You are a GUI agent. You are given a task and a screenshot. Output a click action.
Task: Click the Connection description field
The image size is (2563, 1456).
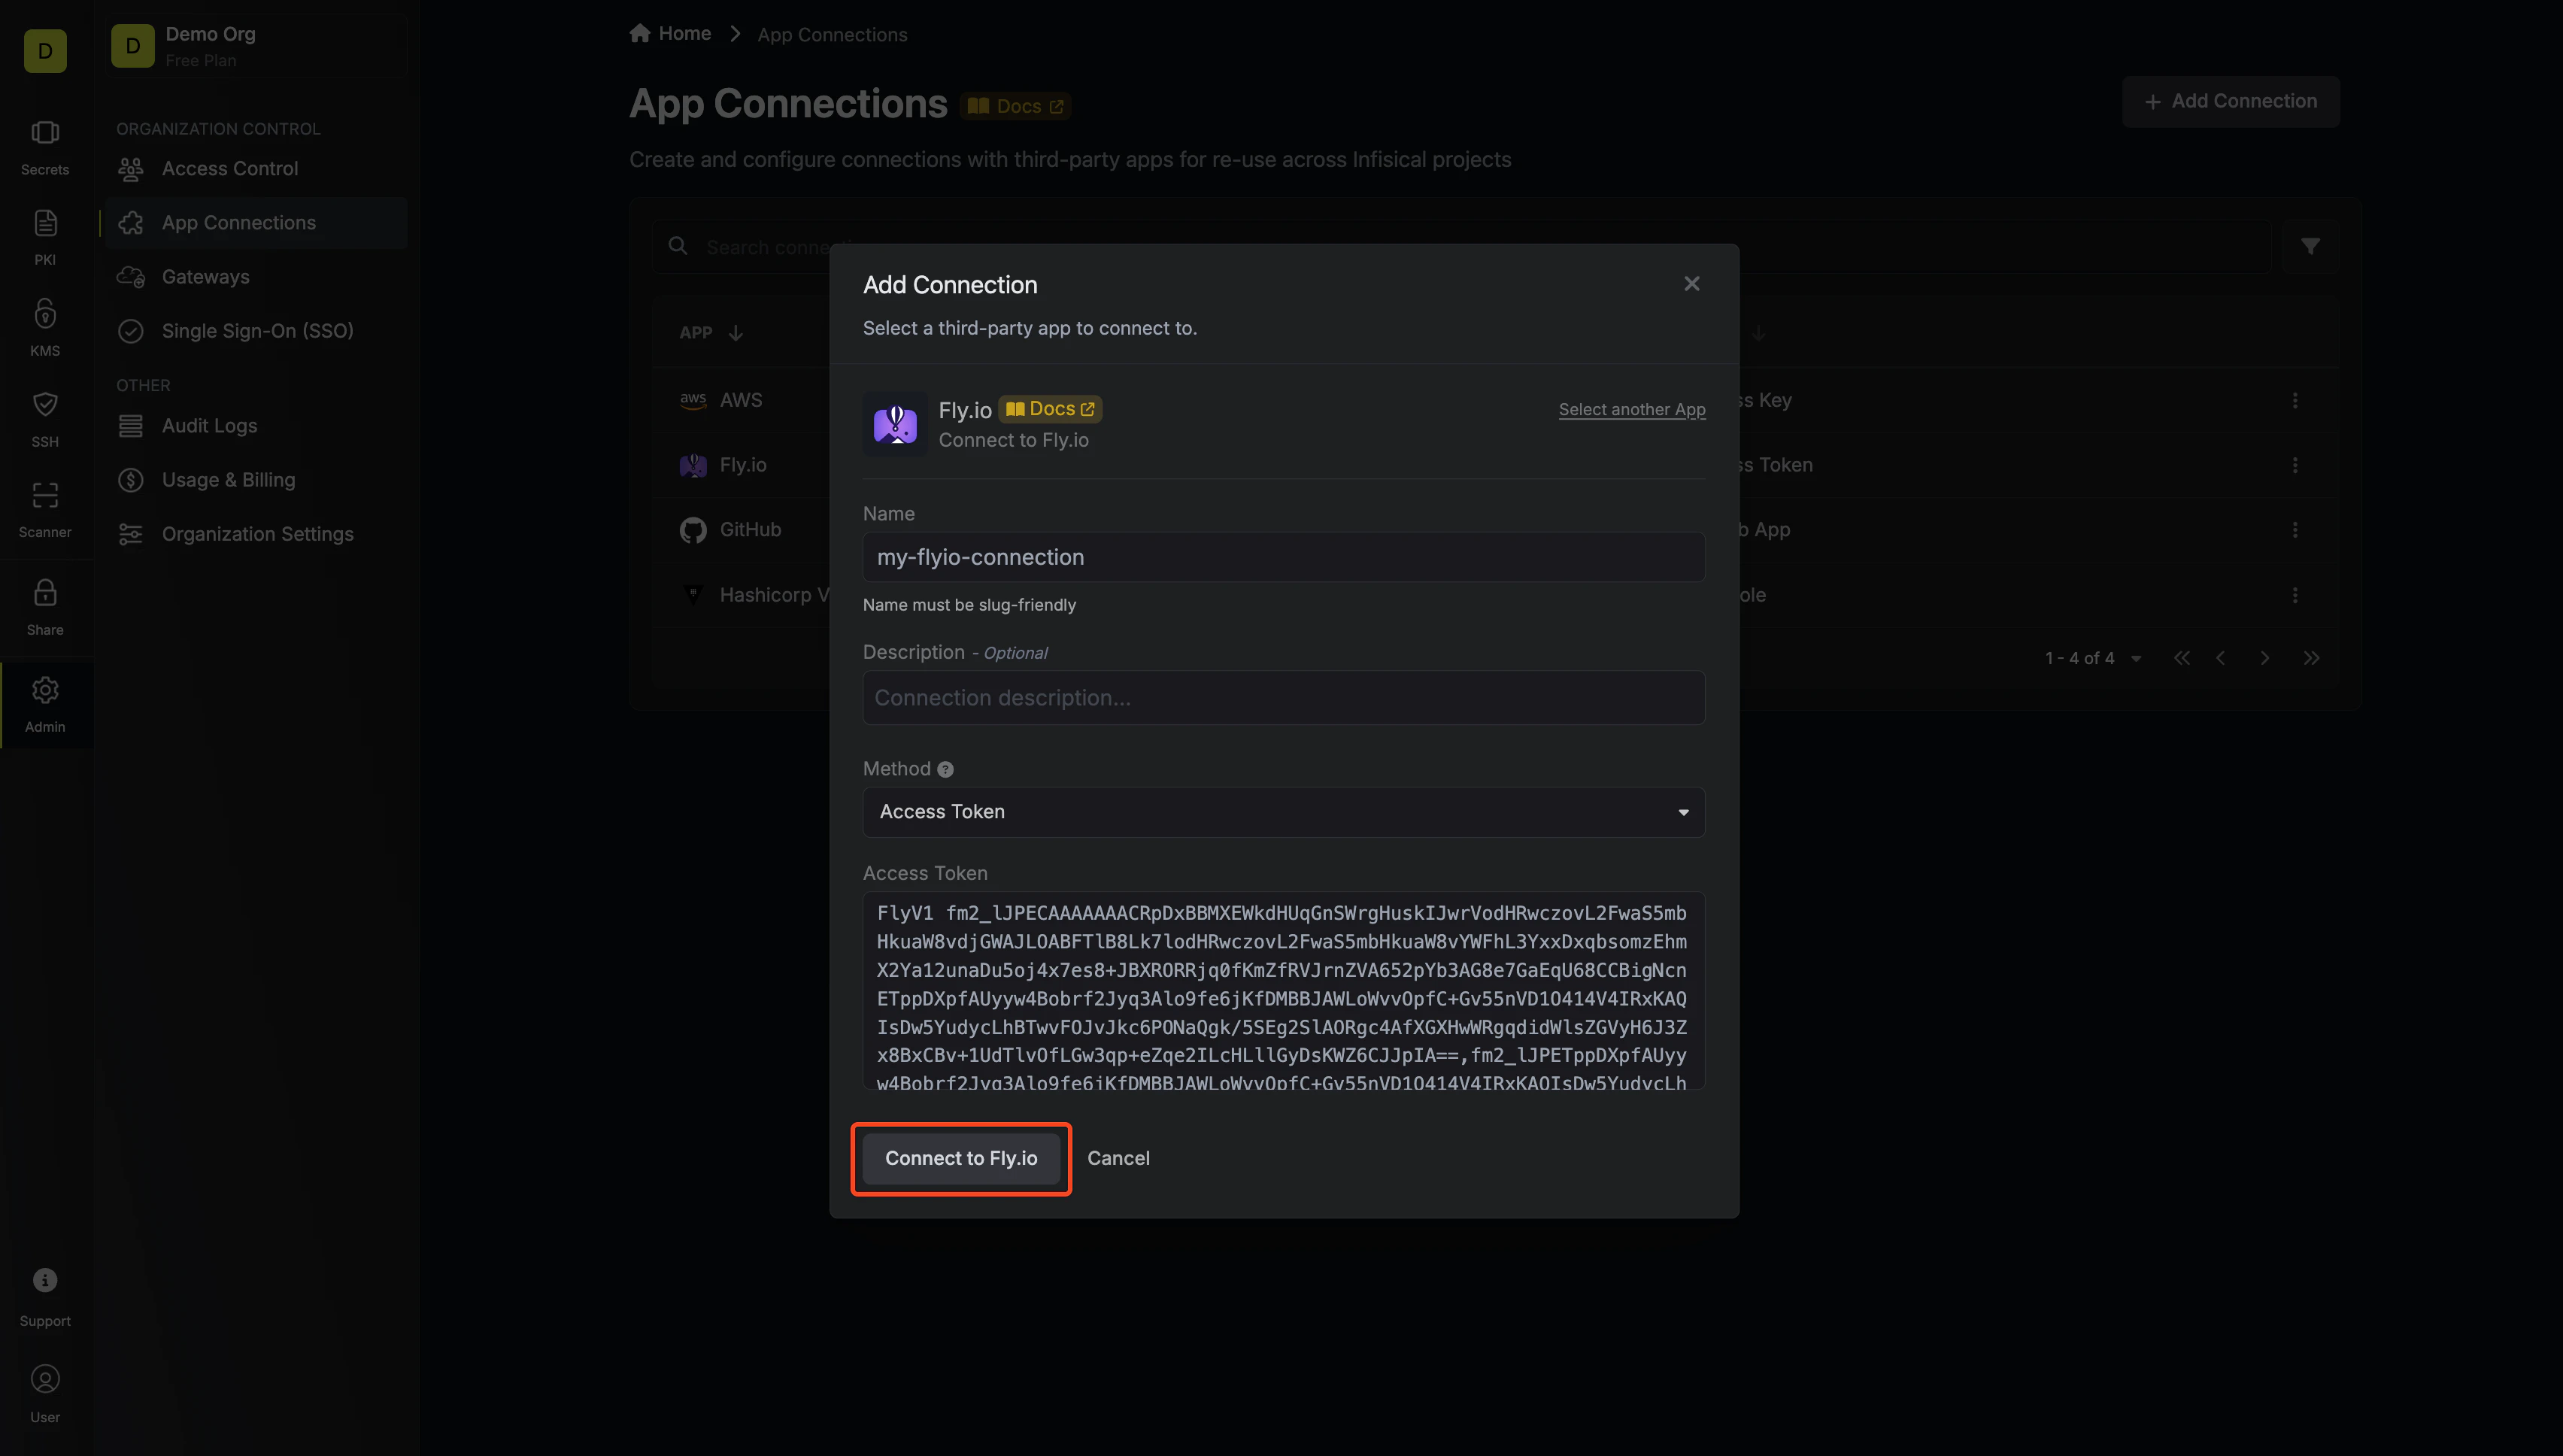click(x=1284, y=698)
